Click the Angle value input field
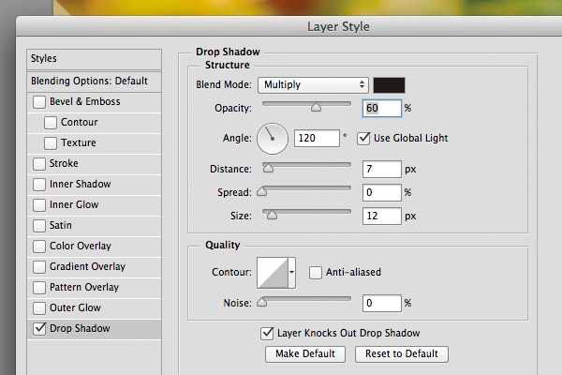Screen dimensions: 562x375 click(317, 138)
